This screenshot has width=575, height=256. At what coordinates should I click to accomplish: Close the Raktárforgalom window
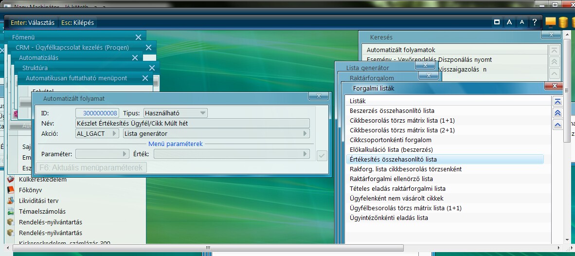(x=429, y=75)
